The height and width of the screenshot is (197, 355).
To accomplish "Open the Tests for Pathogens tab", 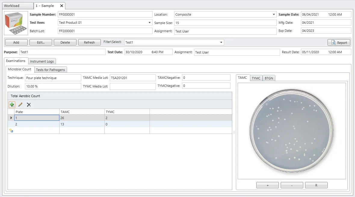I will click(51, 69).
